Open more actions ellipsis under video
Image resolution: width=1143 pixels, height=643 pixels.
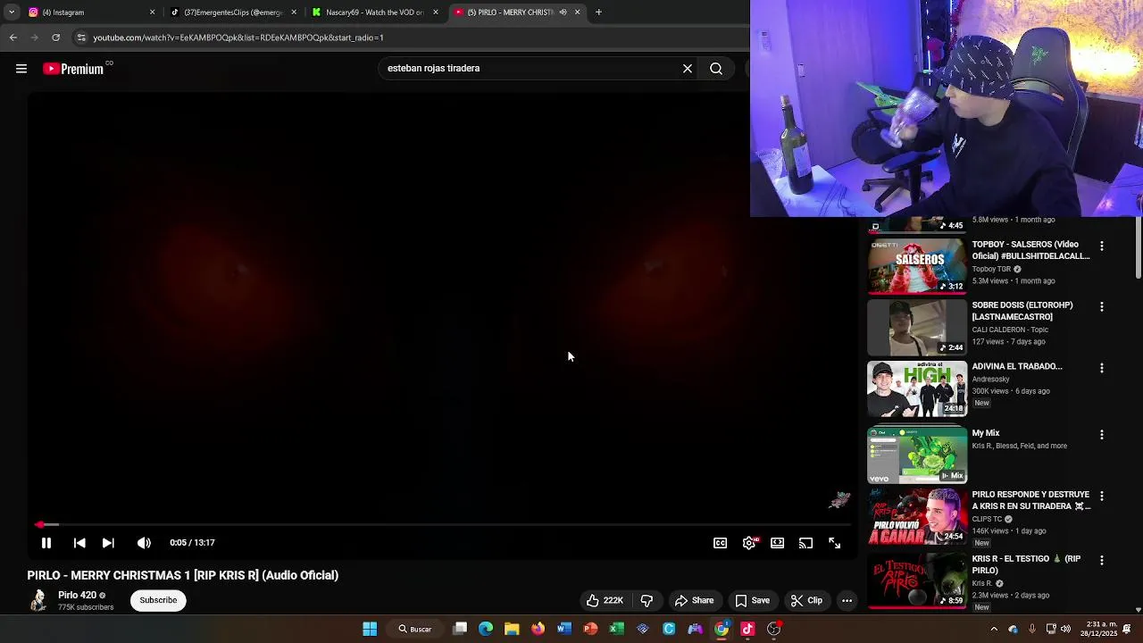coord(847,601)
